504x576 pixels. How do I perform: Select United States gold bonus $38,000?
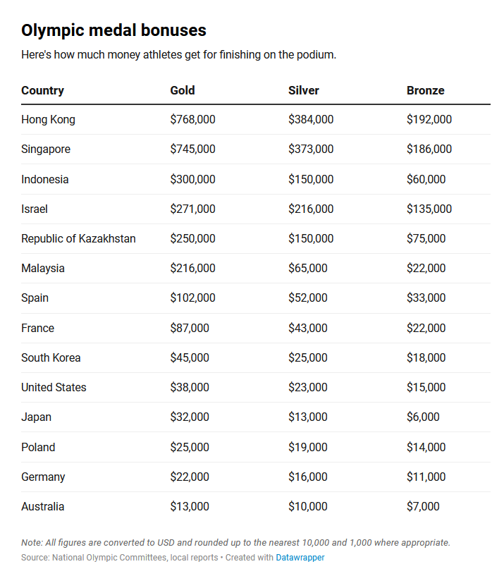(190, 387)
